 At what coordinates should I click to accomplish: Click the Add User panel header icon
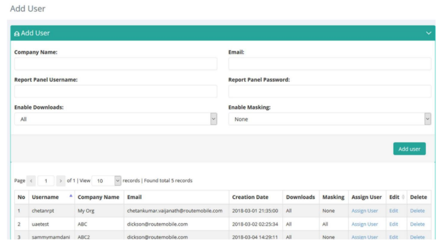17,34
